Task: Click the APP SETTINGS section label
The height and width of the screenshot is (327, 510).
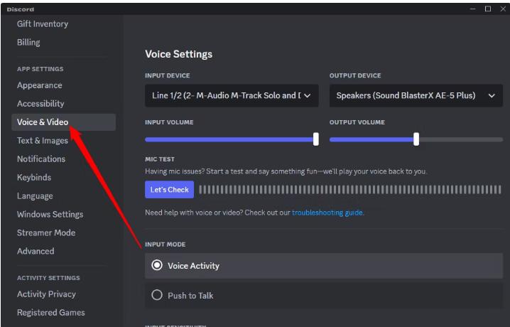Action: point(40,69)
